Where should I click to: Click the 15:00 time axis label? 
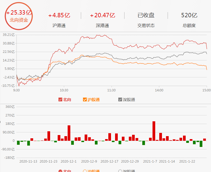tap(206, 90)
